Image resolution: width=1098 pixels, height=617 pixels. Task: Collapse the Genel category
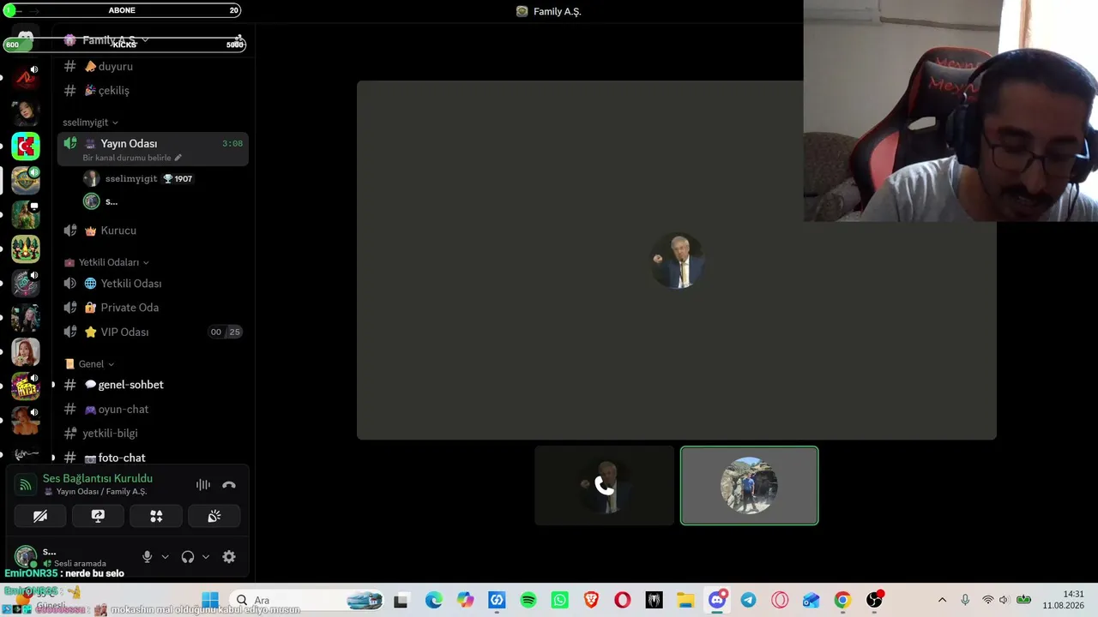point(90,364)
